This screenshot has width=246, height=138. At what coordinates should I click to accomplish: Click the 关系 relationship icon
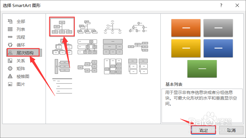pos(10,61)
